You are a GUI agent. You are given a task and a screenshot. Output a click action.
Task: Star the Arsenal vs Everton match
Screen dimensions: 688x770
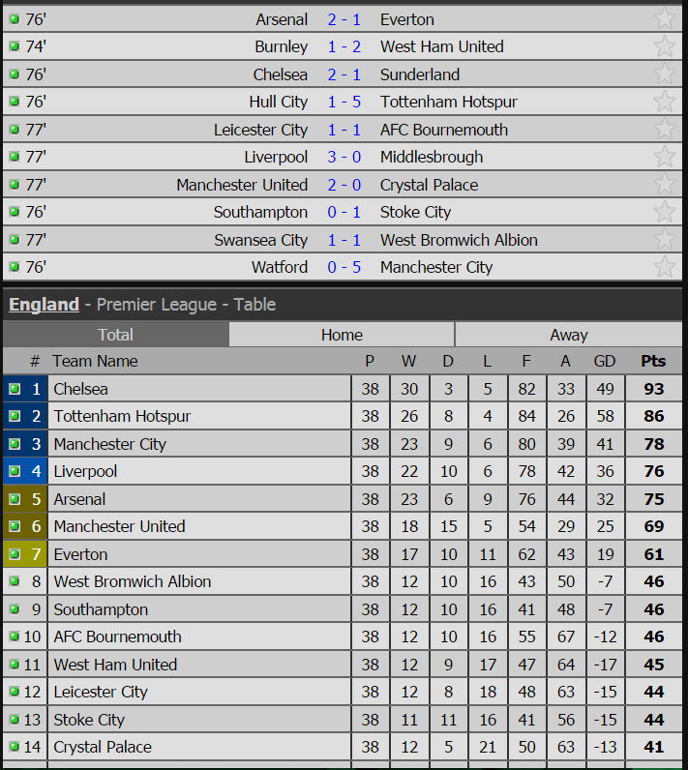(665, 18)
